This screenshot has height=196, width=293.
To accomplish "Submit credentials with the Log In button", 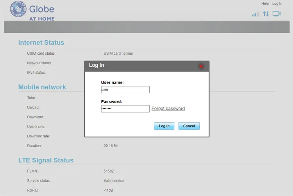I will pyautogui.click(x=164, y=126).
